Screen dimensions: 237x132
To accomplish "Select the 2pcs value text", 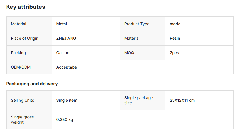I will tap(174, 53).
